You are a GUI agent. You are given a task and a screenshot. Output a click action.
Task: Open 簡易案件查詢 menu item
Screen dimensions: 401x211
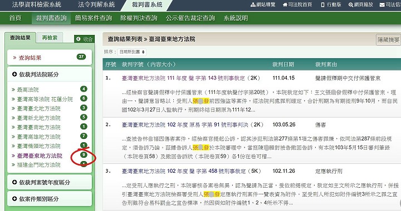point(94,18)
